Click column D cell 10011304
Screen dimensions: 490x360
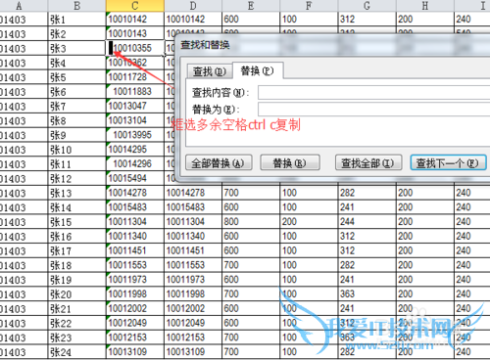[193, 222]
